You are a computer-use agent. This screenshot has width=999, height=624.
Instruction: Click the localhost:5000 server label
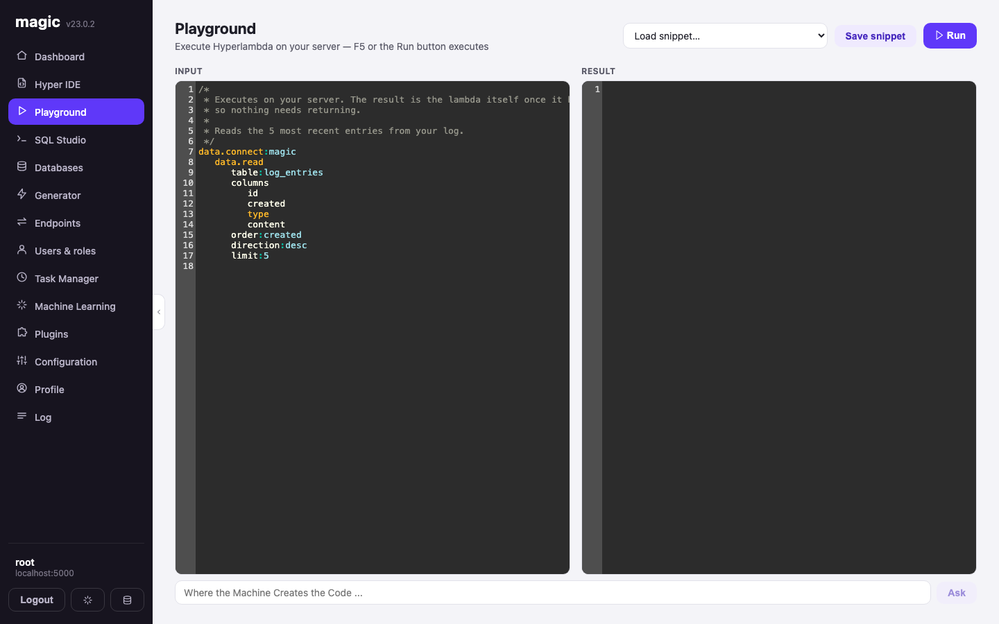[44, 573]
